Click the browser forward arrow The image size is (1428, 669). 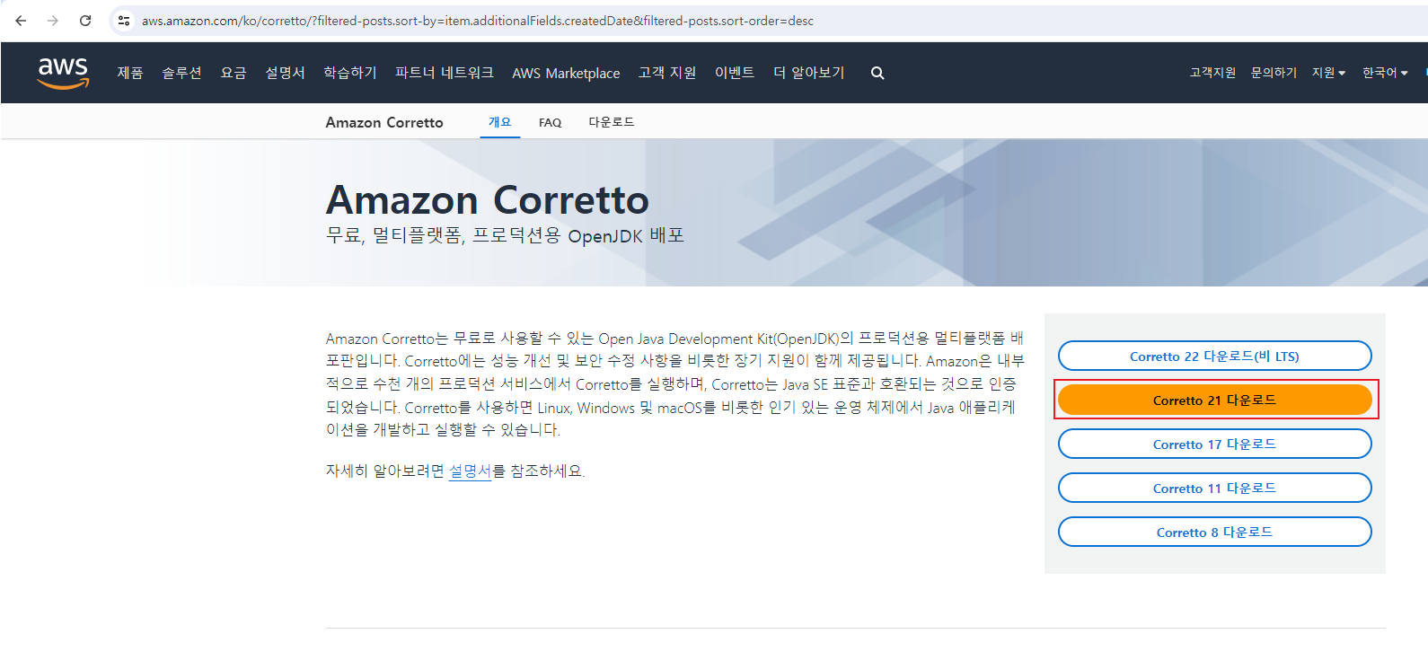[x=53, y=21]
